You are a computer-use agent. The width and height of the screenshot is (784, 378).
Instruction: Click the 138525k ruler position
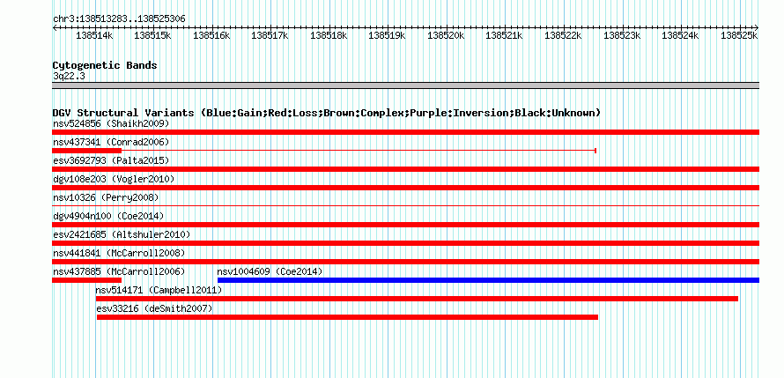739,35
